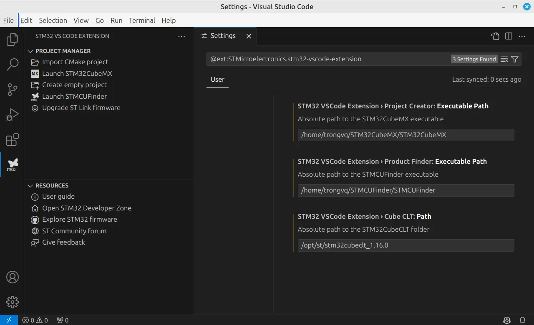
Task: Open the Source Control view
Action: pyautogui.click(x=13, y=90)
